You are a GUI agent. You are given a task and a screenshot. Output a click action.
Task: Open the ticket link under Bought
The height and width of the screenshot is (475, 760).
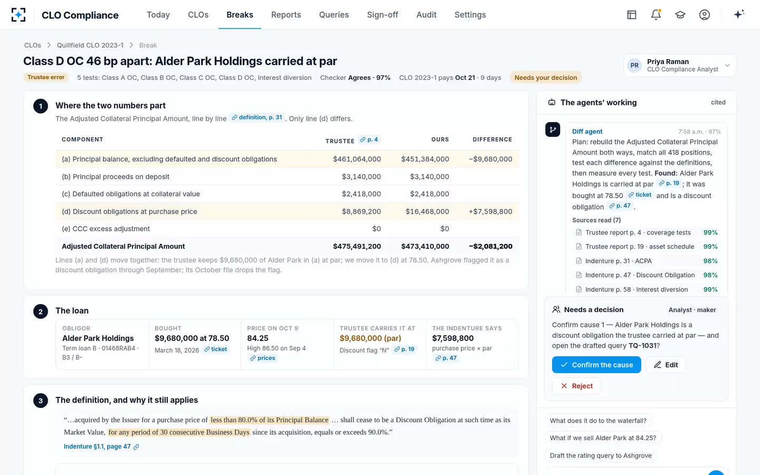click(x=216, y=349)
